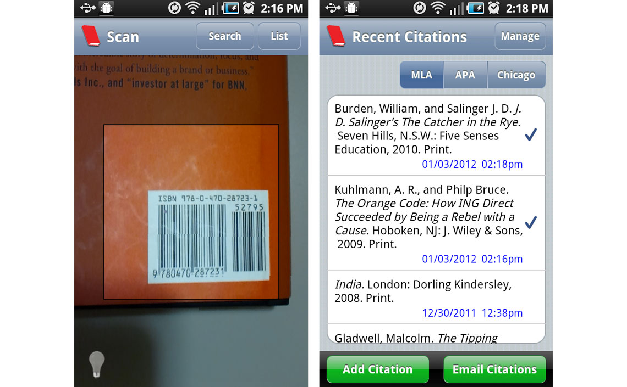Image resolution: width=627 pixels, height=387 pixels.
Task: Open the Search button on Scan screen
Action: [x=225, y=36]
